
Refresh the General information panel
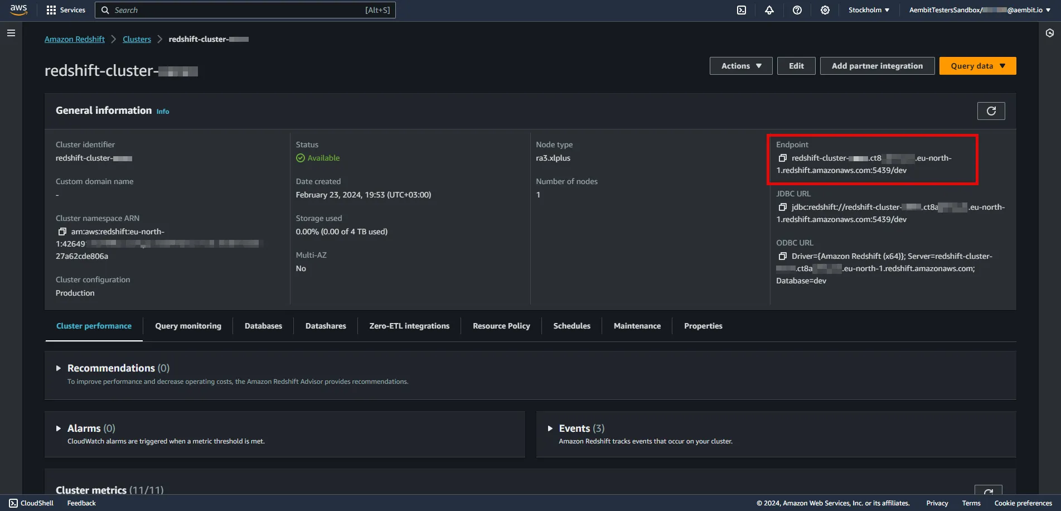tap(991, 110)
